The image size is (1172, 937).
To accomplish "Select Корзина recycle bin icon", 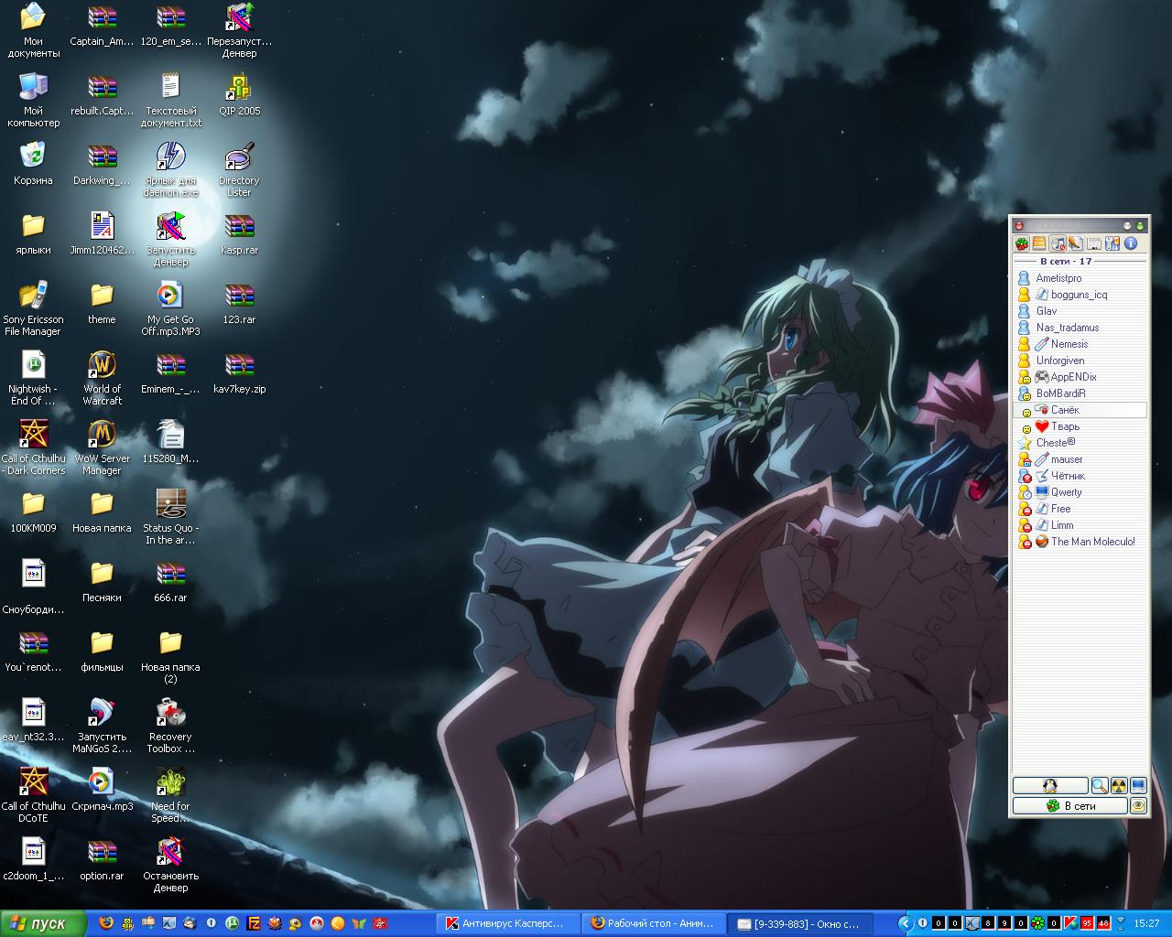I will (33, 163).
